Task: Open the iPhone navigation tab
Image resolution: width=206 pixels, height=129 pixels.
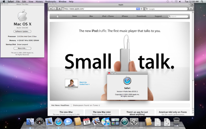Action: (x=125, y=16)
